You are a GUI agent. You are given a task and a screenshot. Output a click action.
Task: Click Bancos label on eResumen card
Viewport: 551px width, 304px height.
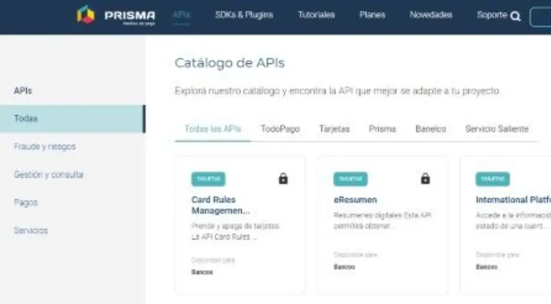point(344,267)
